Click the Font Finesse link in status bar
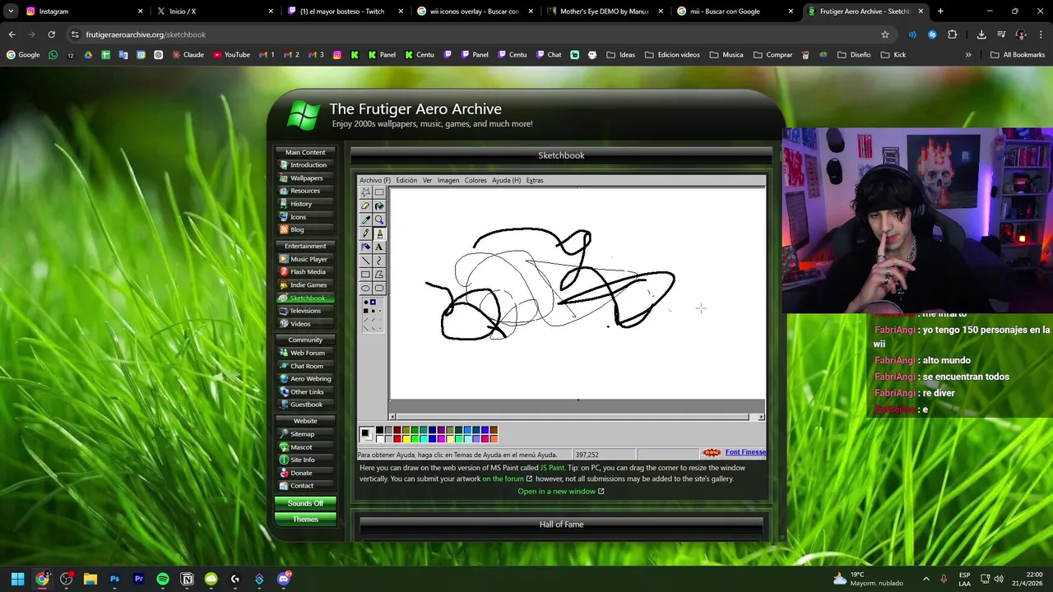 [x=745, y=452]
